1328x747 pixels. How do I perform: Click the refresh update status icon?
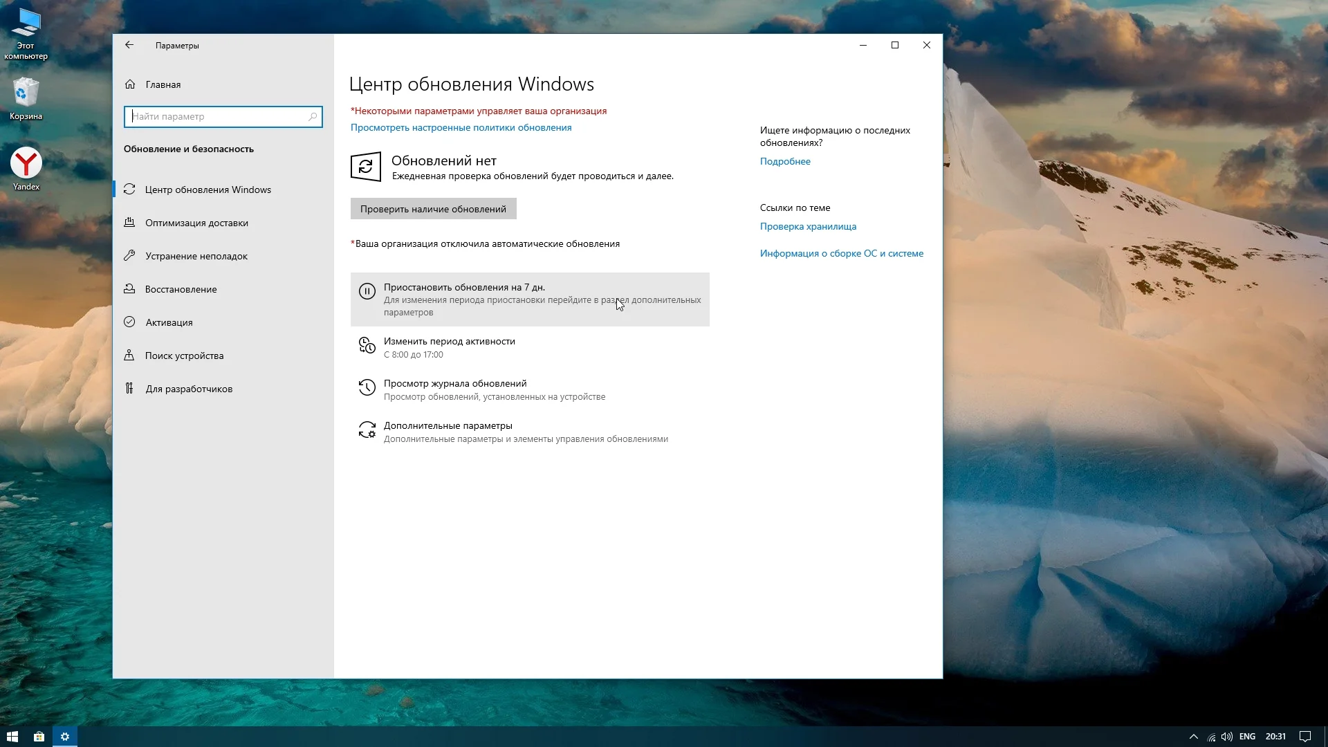click(x=365, y=167)
